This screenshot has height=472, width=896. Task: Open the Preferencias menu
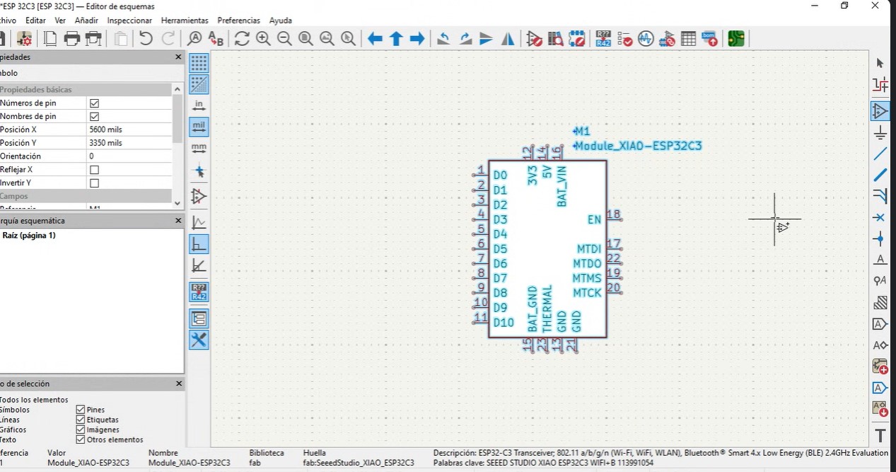coord(239,21)
